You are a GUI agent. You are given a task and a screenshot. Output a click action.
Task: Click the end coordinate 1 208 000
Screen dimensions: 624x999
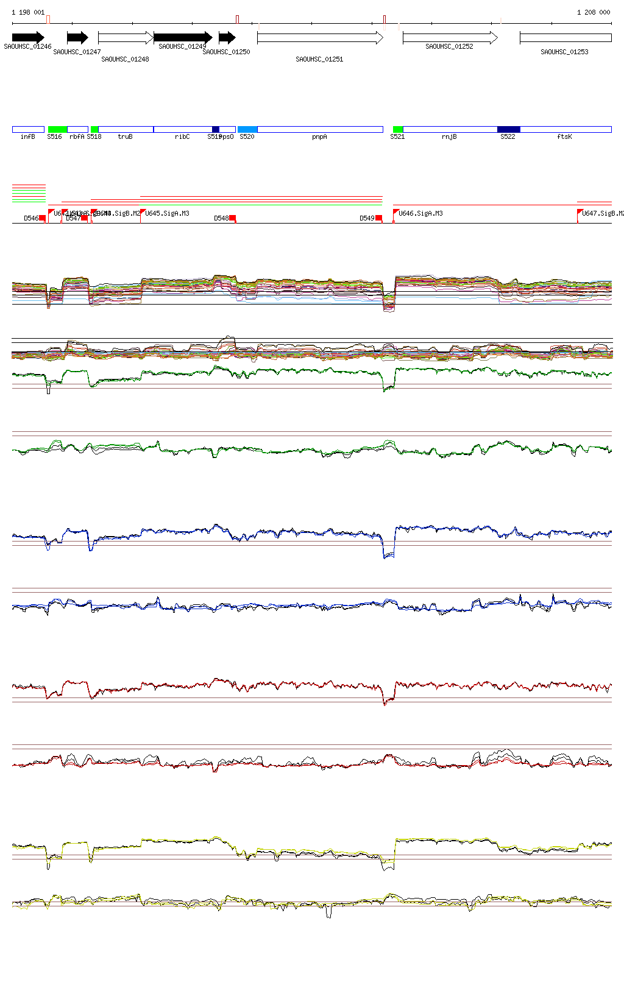(594, 12)
